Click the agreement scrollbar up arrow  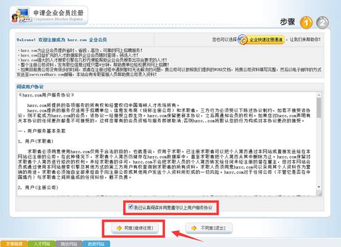tap(319, 95)
